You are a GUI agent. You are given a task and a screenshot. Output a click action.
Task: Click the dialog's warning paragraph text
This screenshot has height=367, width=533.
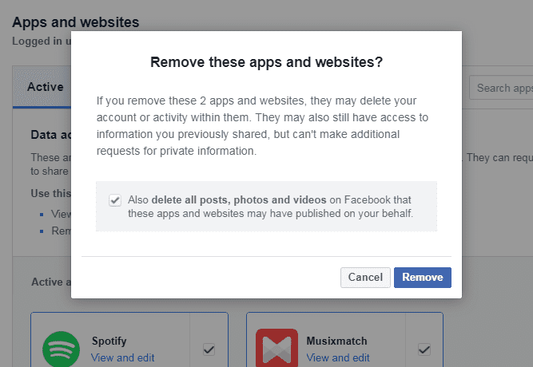tap(262, 125)
